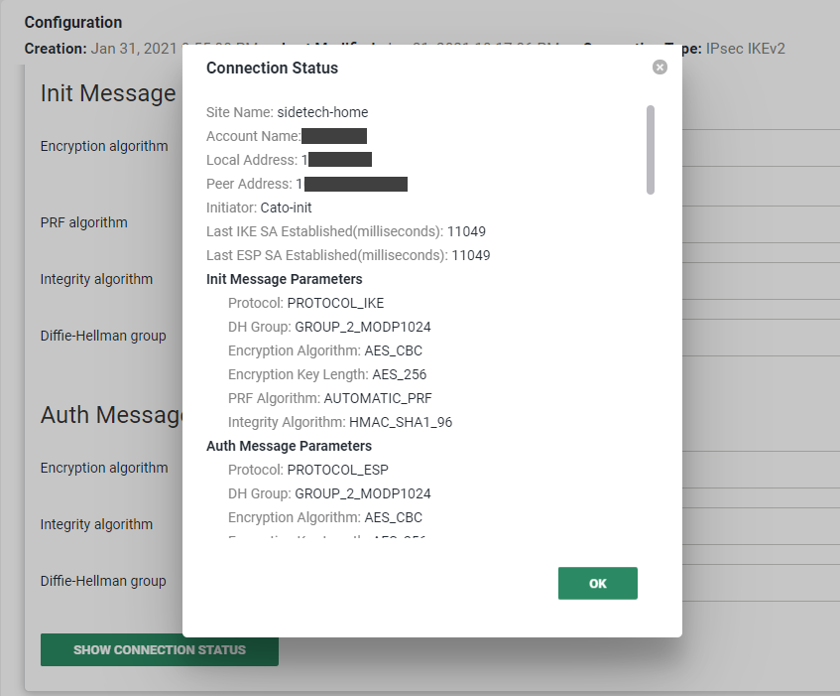This screenshot has width=840, height=696.
Task: Click the 'Account Name' label
Action: click(254, 136)
